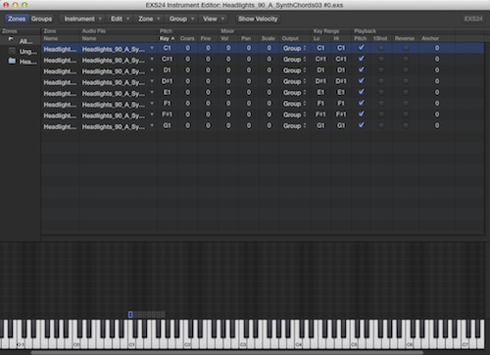Open audio file dropdown for E1 zone

point(152,93)
